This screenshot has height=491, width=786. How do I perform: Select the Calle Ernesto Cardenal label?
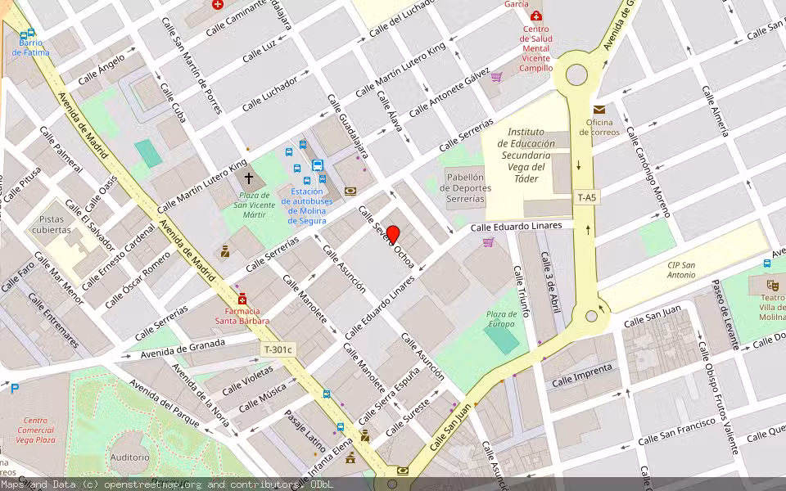[118, 257]
